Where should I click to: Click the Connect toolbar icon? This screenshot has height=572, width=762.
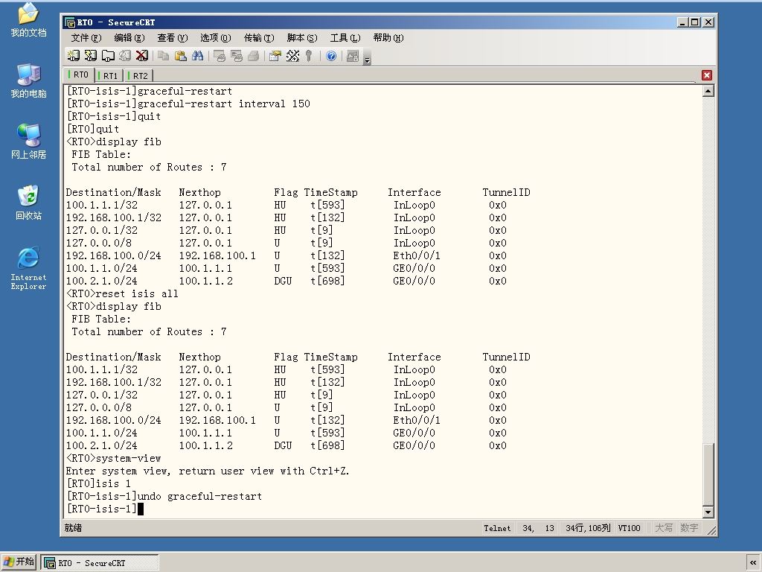[x=74, y=56]
